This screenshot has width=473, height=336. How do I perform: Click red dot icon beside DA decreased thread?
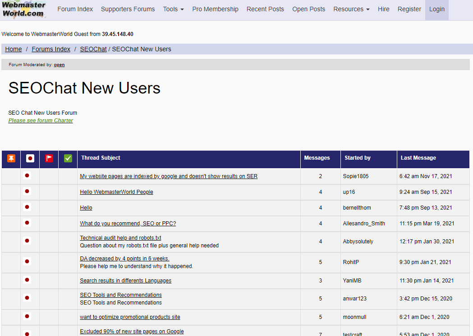pyautogui.click(x=27, y=261)
